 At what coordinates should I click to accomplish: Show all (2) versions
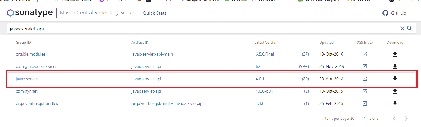pos(306,91)
